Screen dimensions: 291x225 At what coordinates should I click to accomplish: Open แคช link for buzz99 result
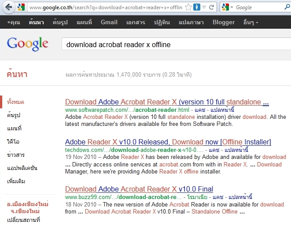[x=218, y=197]
